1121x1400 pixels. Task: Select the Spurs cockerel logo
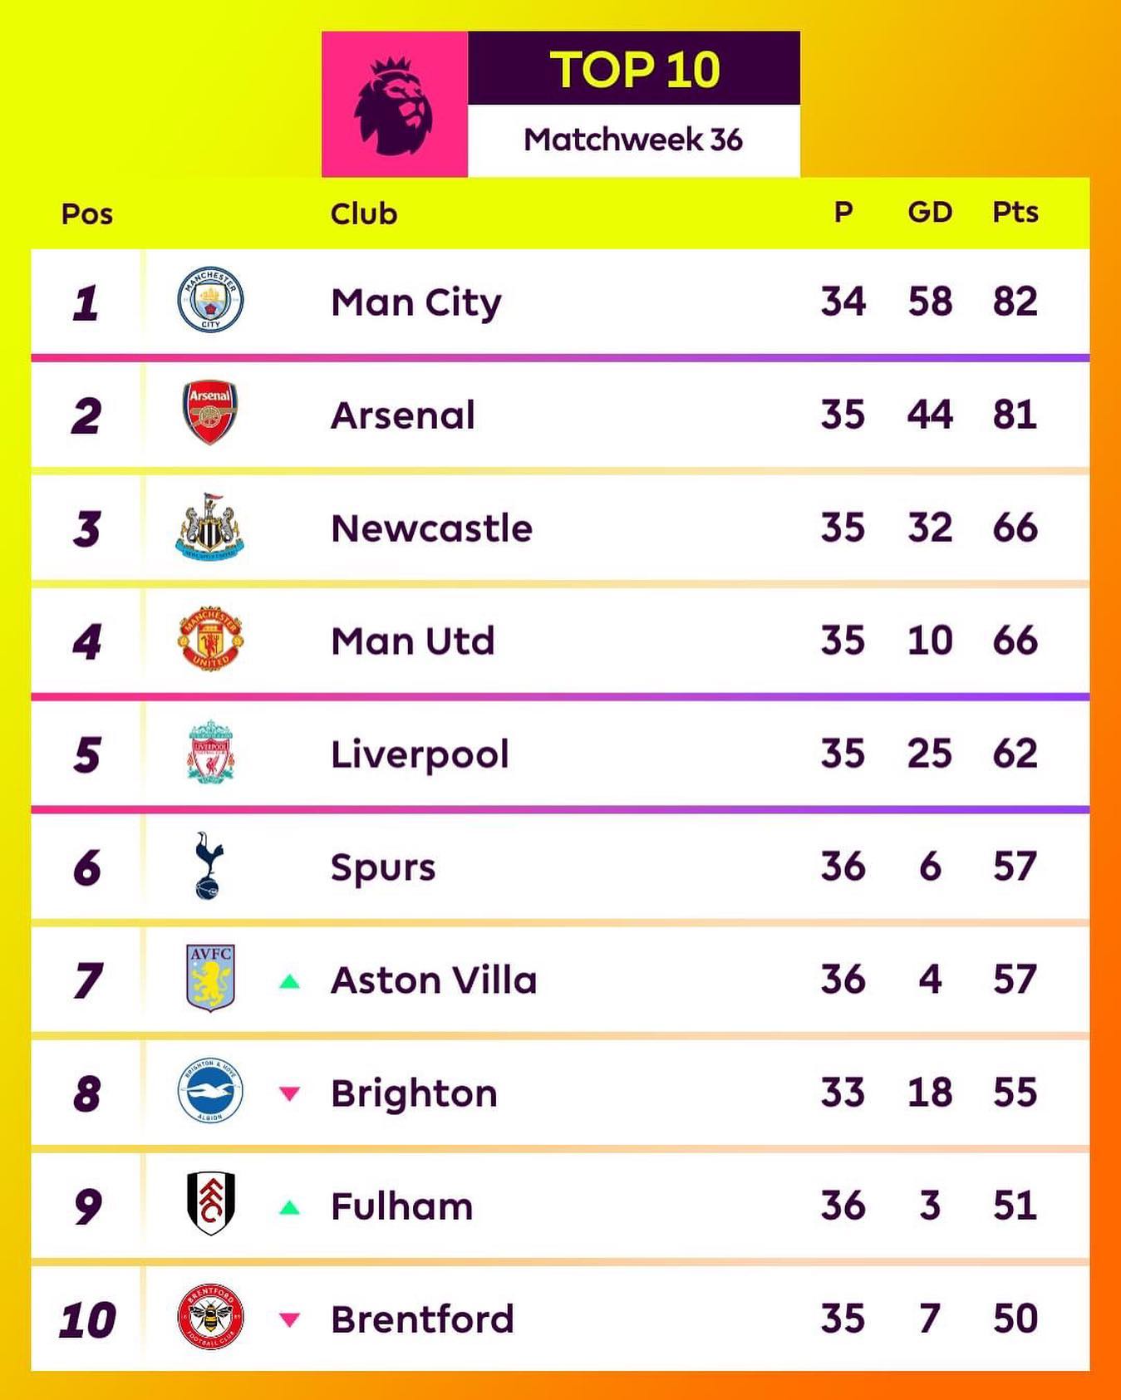[x=209, y=866]
